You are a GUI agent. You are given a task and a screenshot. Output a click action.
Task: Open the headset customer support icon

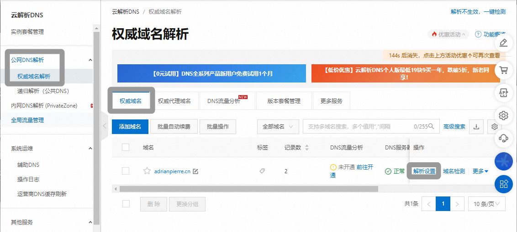click(504, 138)
